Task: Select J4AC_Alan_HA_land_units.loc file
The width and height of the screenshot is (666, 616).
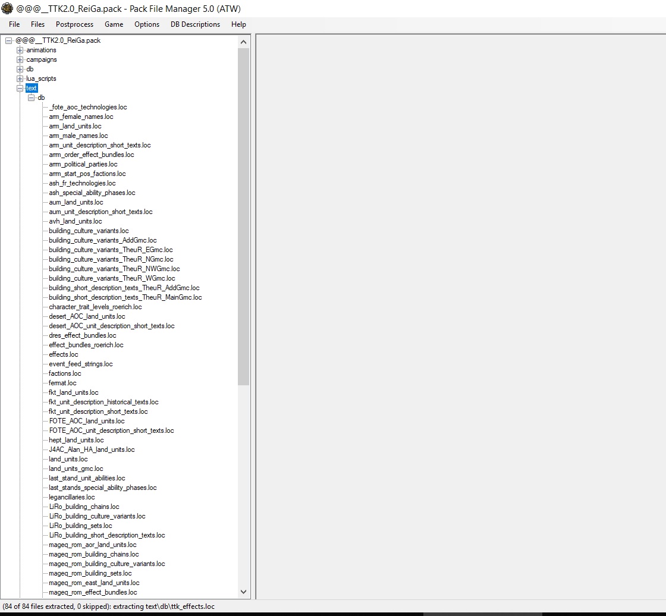Action: pos(92,450)
